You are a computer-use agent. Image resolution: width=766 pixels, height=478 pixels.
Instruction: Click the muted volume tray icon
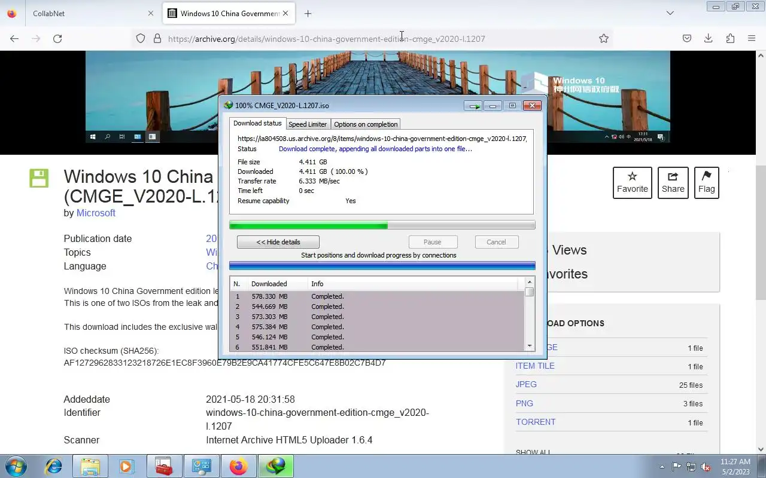706,467
